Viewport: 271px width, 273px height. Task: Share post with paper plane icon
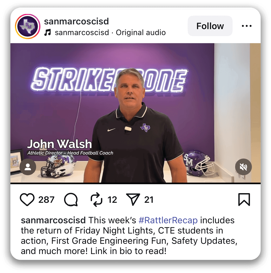pos(133,200)
